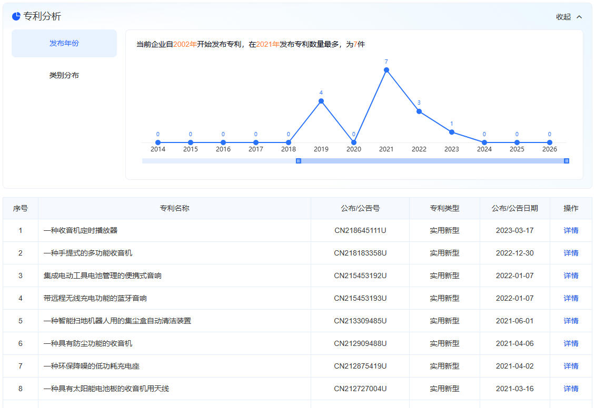The width and height of the screenshot is (595, 408).
Task: Open 详情 for 一种手提式的多功能收音机
Action: (571, 253)
